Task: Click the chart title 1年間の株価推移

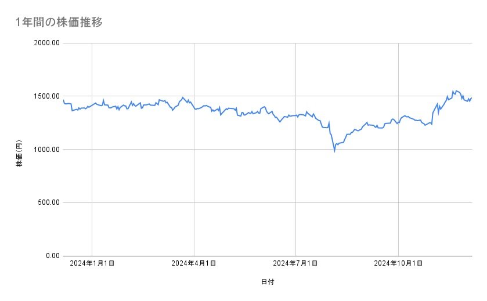Action: point(59,23)
